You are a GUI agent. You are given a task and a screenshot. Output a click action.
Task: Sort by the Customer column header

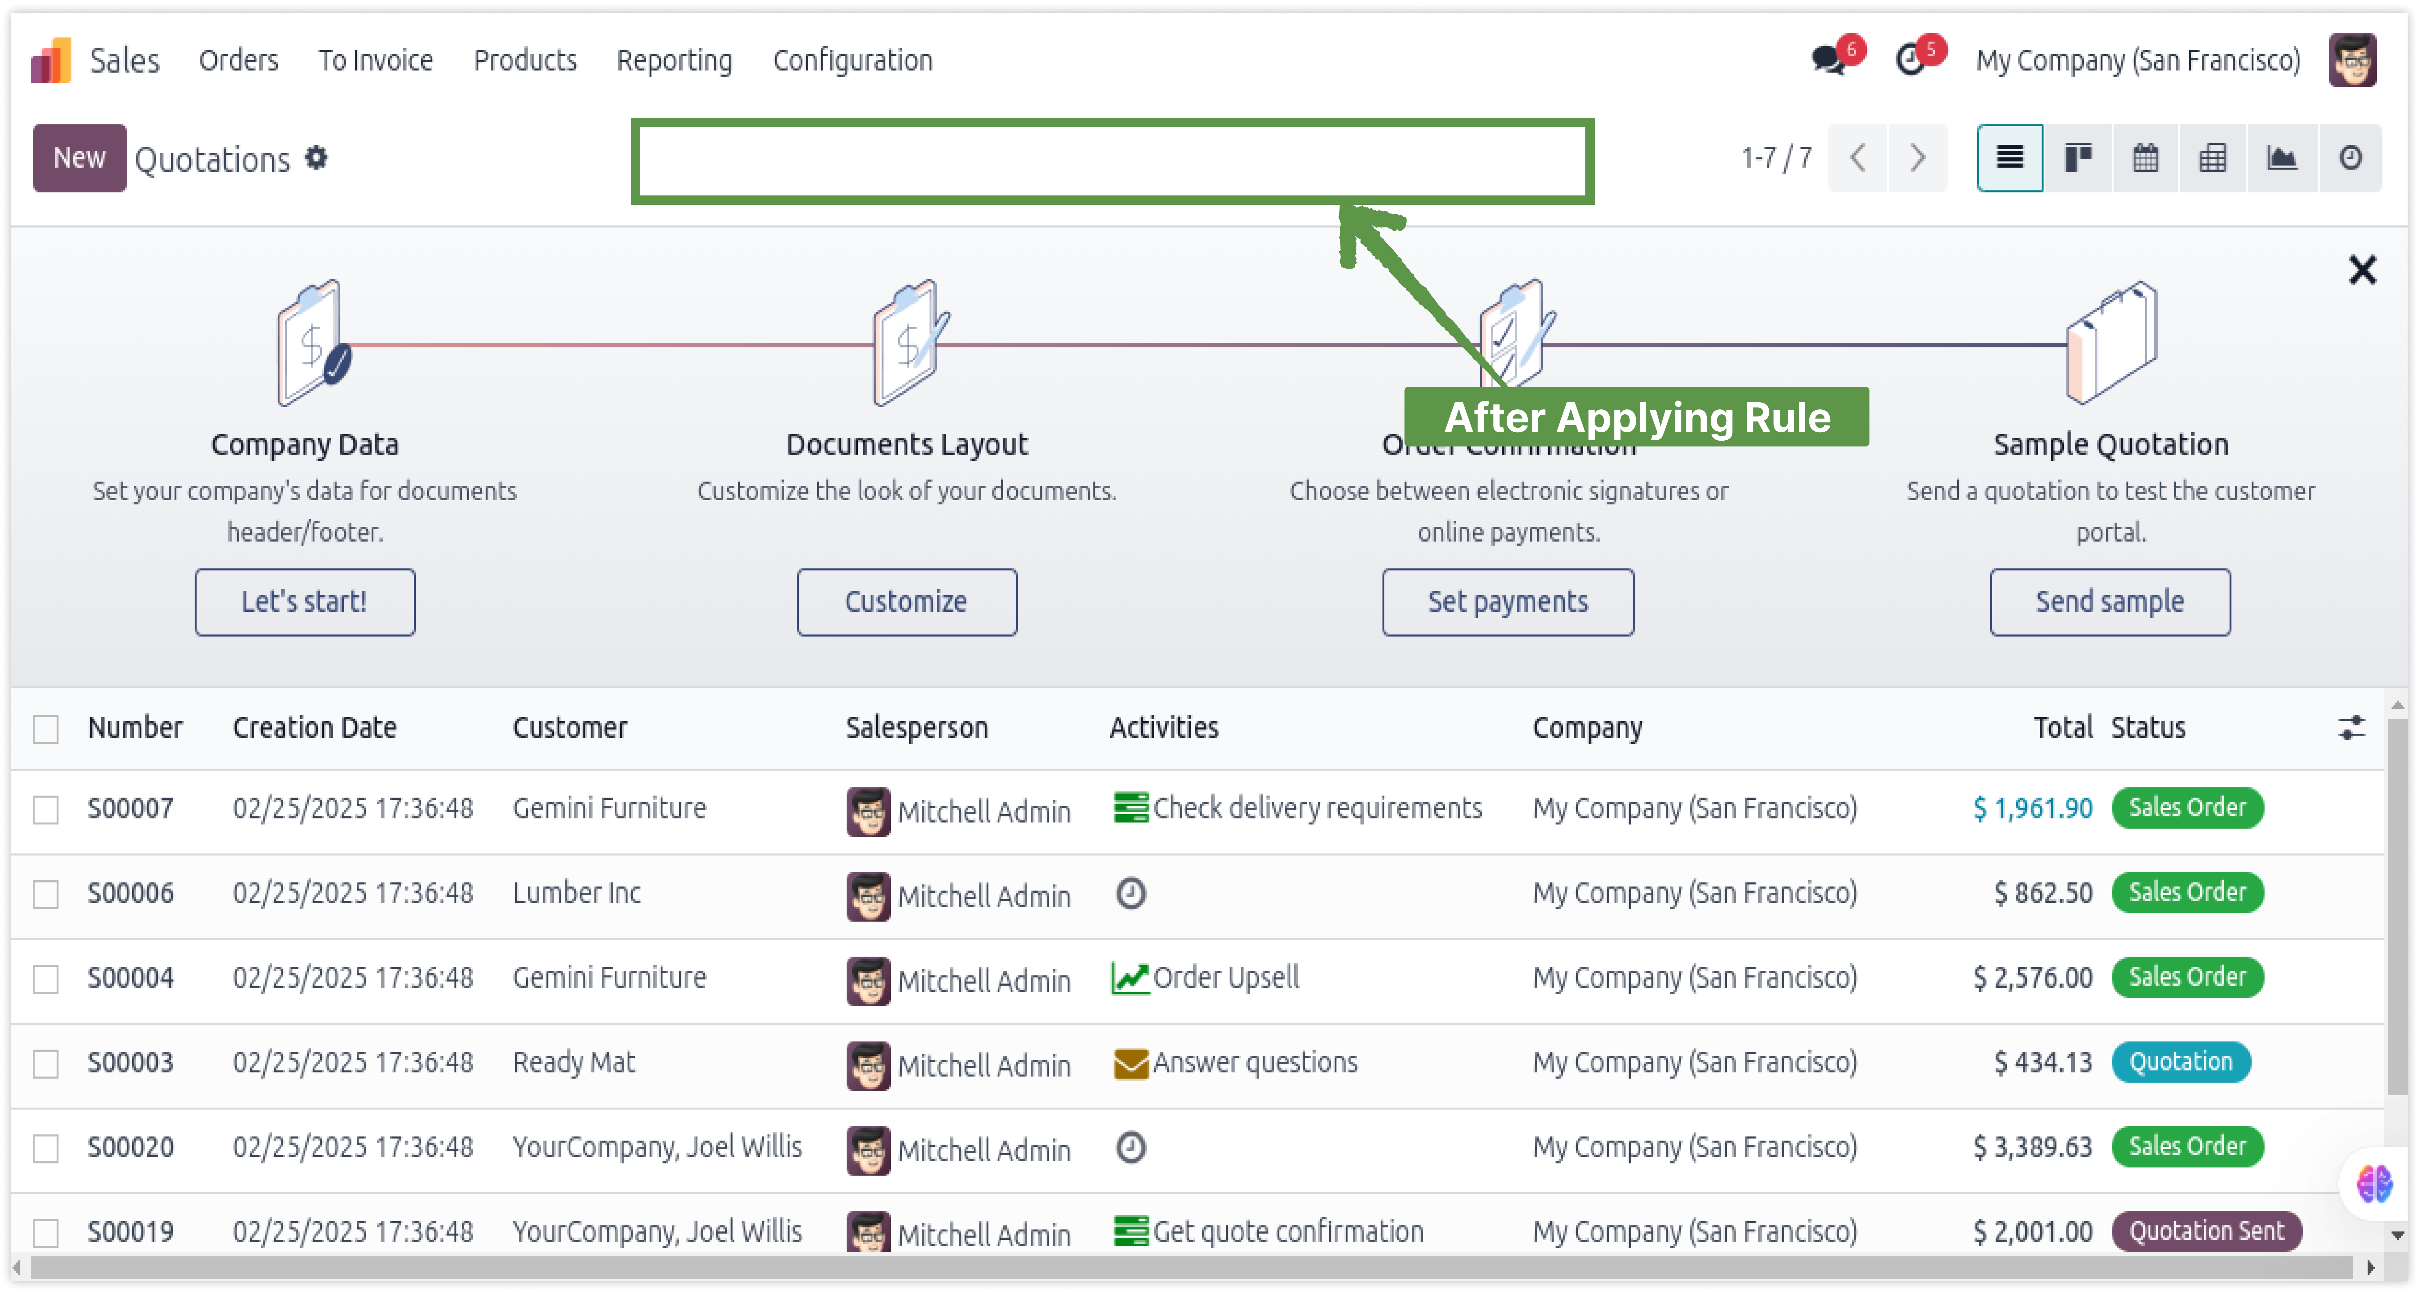[x=570, y=728]
